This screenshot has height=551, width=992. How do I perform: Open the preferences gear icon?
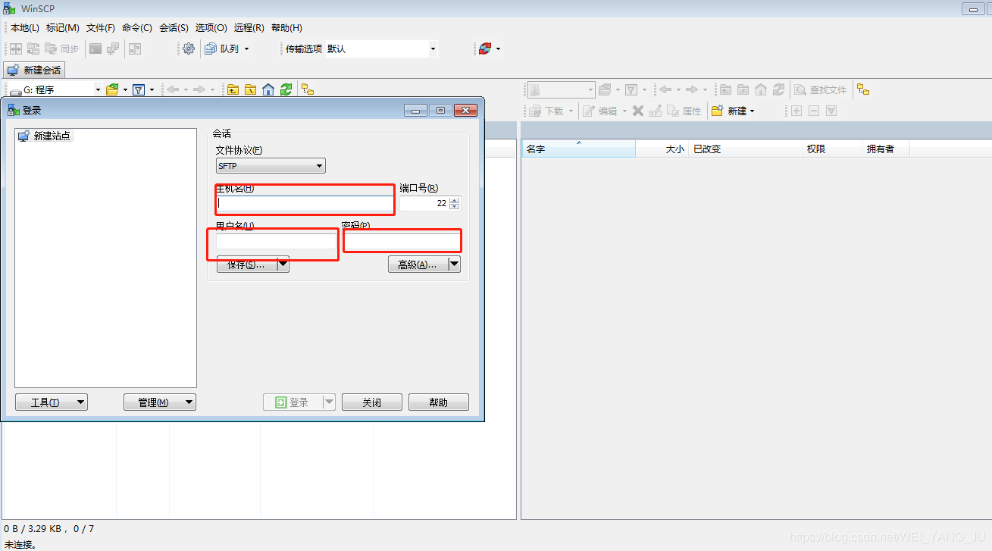coord(189,49)
